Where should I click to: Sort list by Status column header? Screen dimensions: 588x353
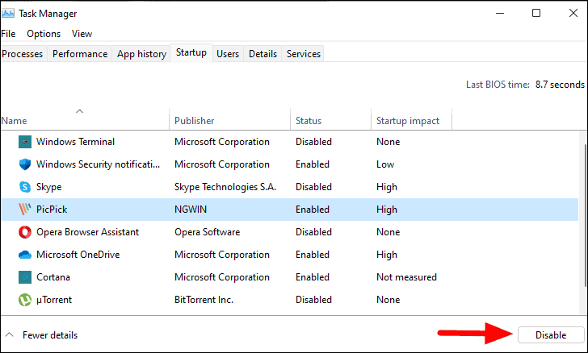click(309, 121)
